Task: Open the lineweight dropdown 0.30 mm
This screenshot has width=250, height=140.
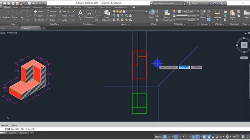Action: point(198,16)
